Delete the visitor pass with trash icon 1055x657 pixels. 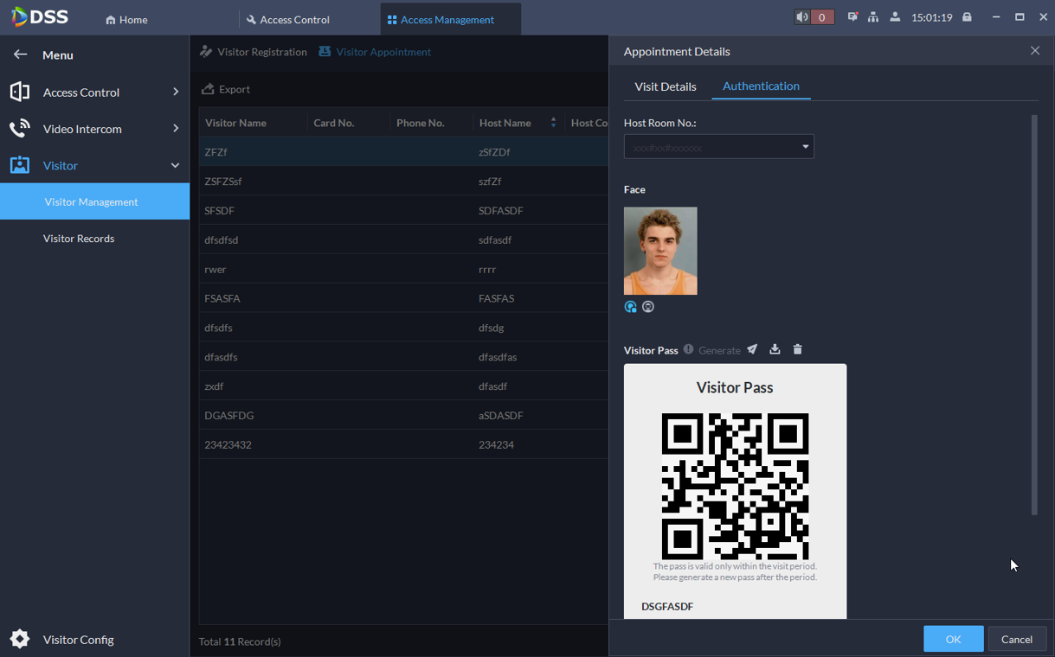(x=797, y=349)
